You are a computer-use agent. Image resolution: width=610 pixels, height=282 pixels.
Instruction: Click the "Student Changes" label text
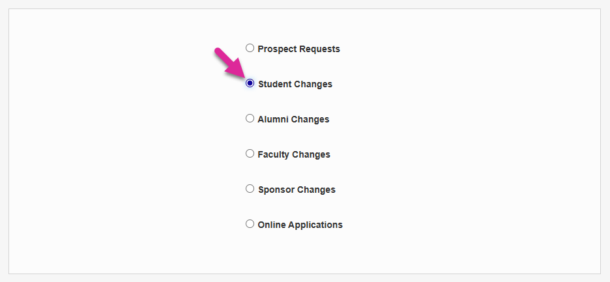[x=295, y=84]
